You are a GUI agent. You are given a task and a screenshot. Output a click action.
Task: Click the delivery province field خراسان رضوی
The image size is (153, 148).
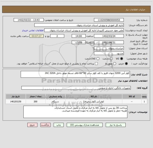[x=109, y=48]
